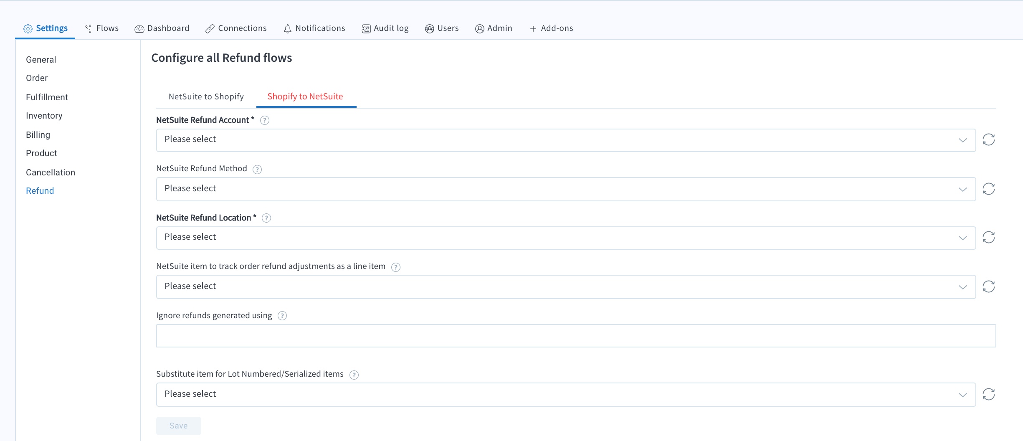Select General in settings sidebar
Screen dimensions: 1023x441
[x=41, y=60]
